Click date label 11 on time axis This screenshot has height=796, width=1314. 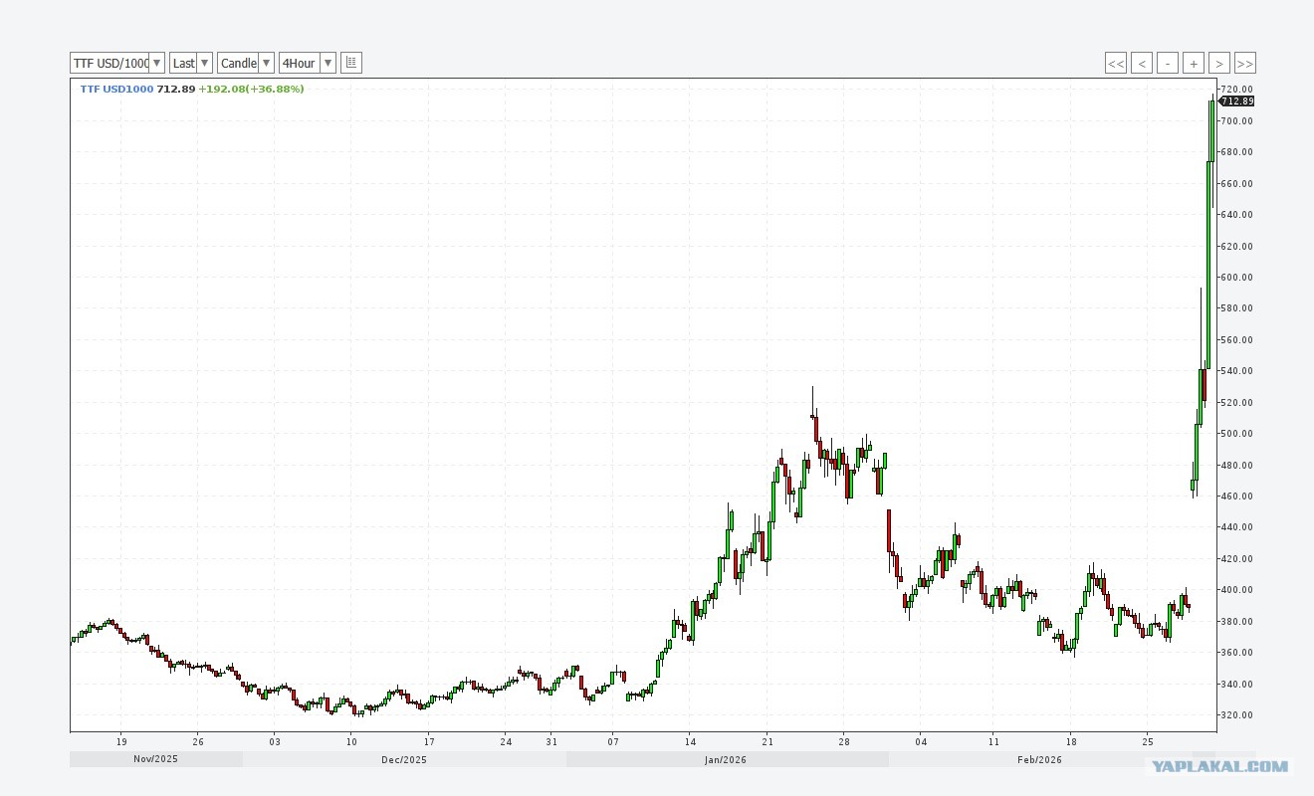click(x=993, y=742)
